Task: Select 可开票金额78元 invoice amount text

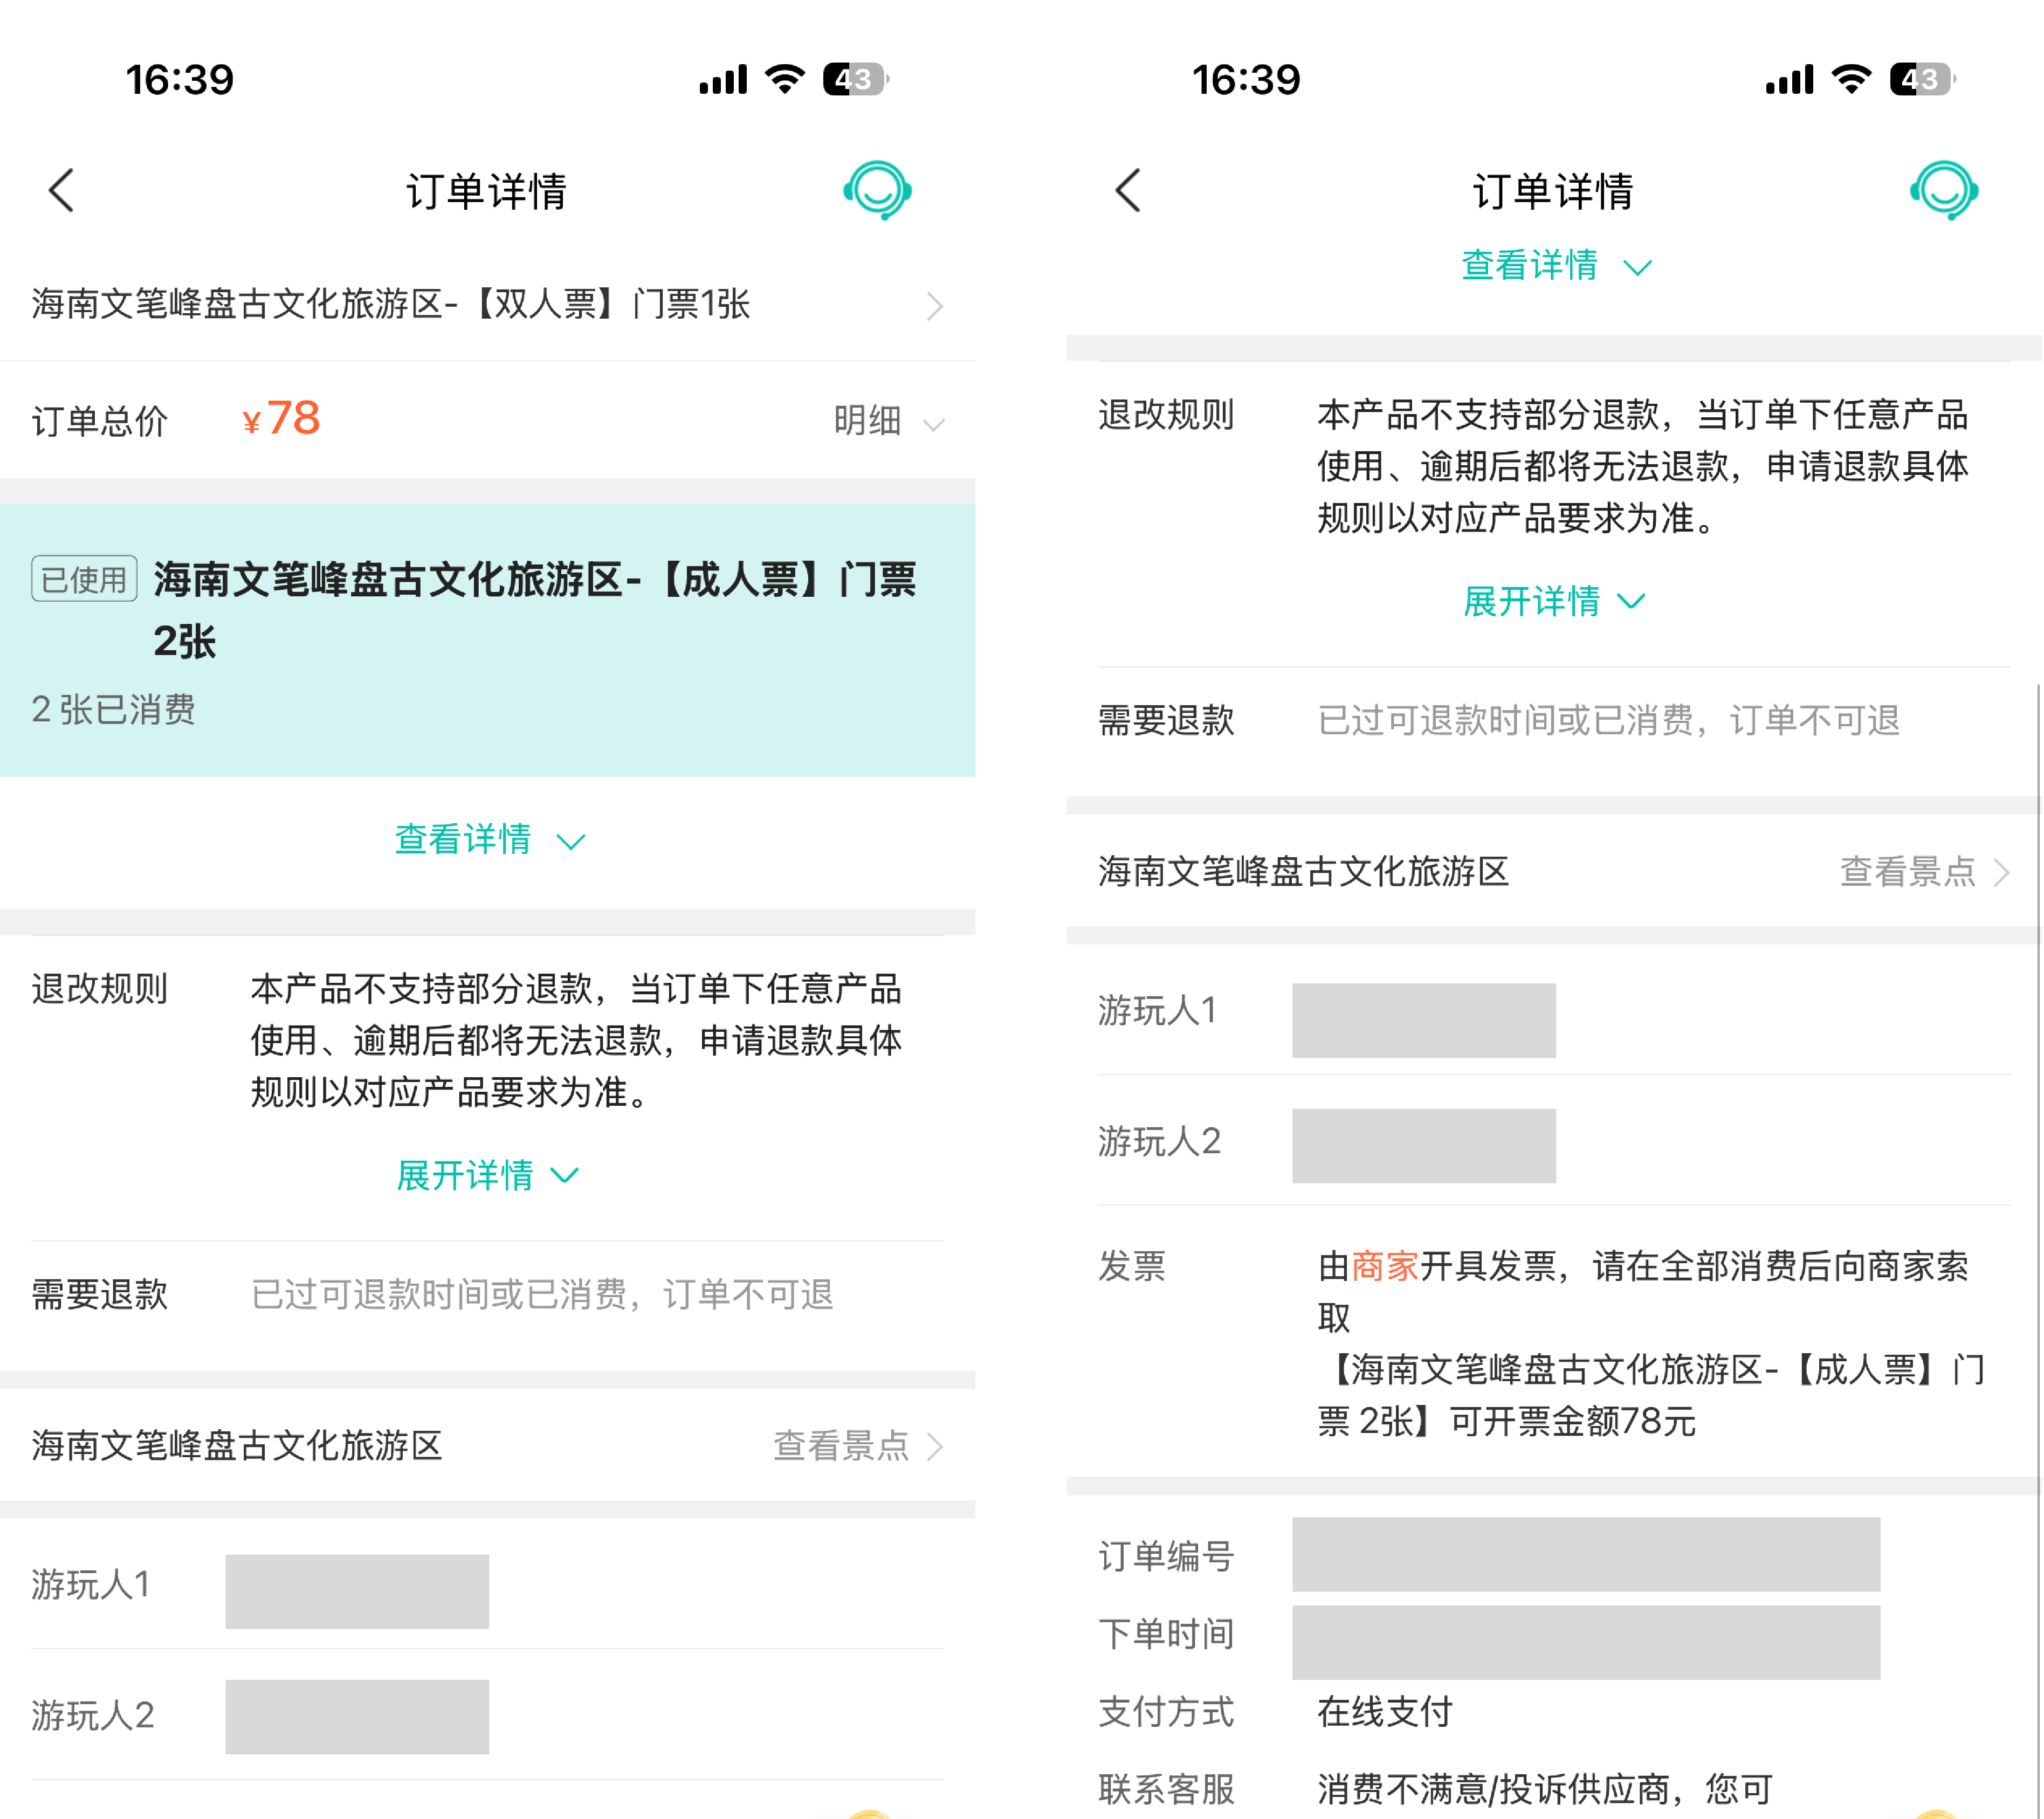Action: pyautogui.click(x=1573, y=1421)
